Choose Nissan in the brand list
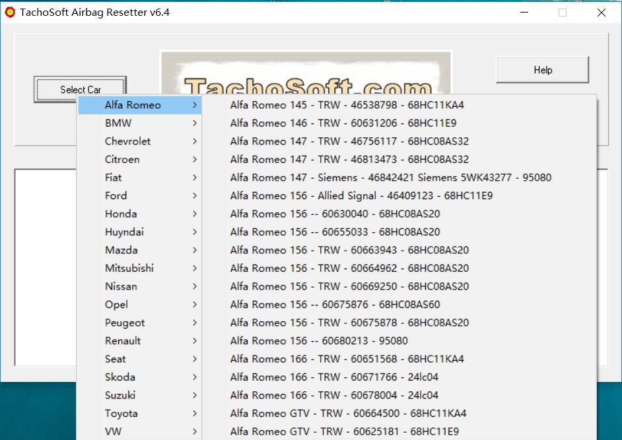Image resolution: width=622 pixels, height=440 pixels. tap(139, 286)
